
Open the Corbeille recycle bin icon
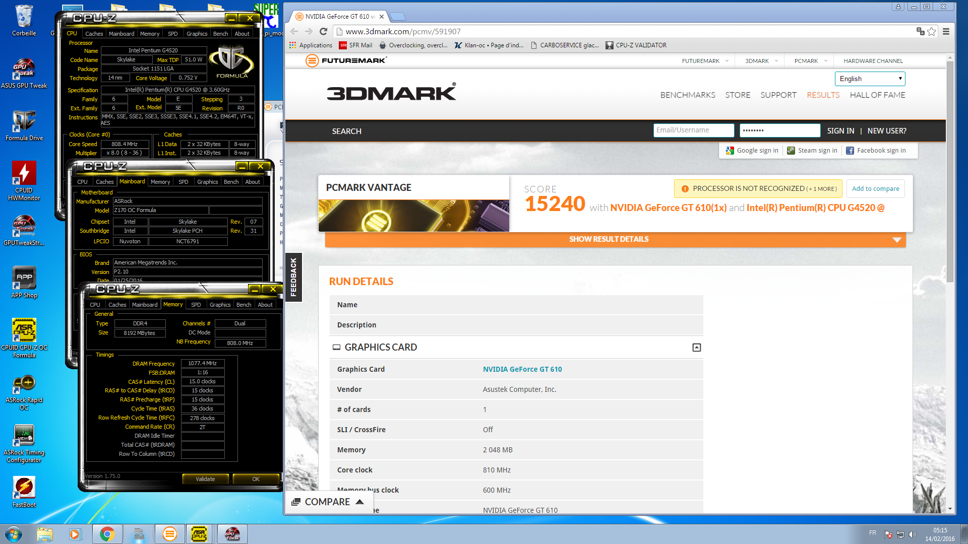click(x=24, y=20)
